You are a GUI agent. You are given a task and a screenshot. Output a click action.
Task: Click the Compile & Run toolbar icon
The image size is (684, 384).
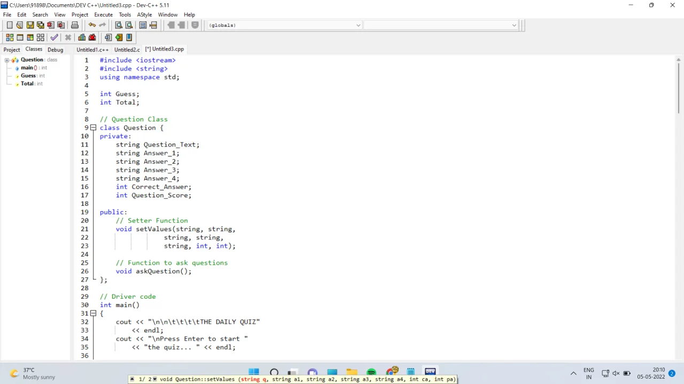coord(30,37)
